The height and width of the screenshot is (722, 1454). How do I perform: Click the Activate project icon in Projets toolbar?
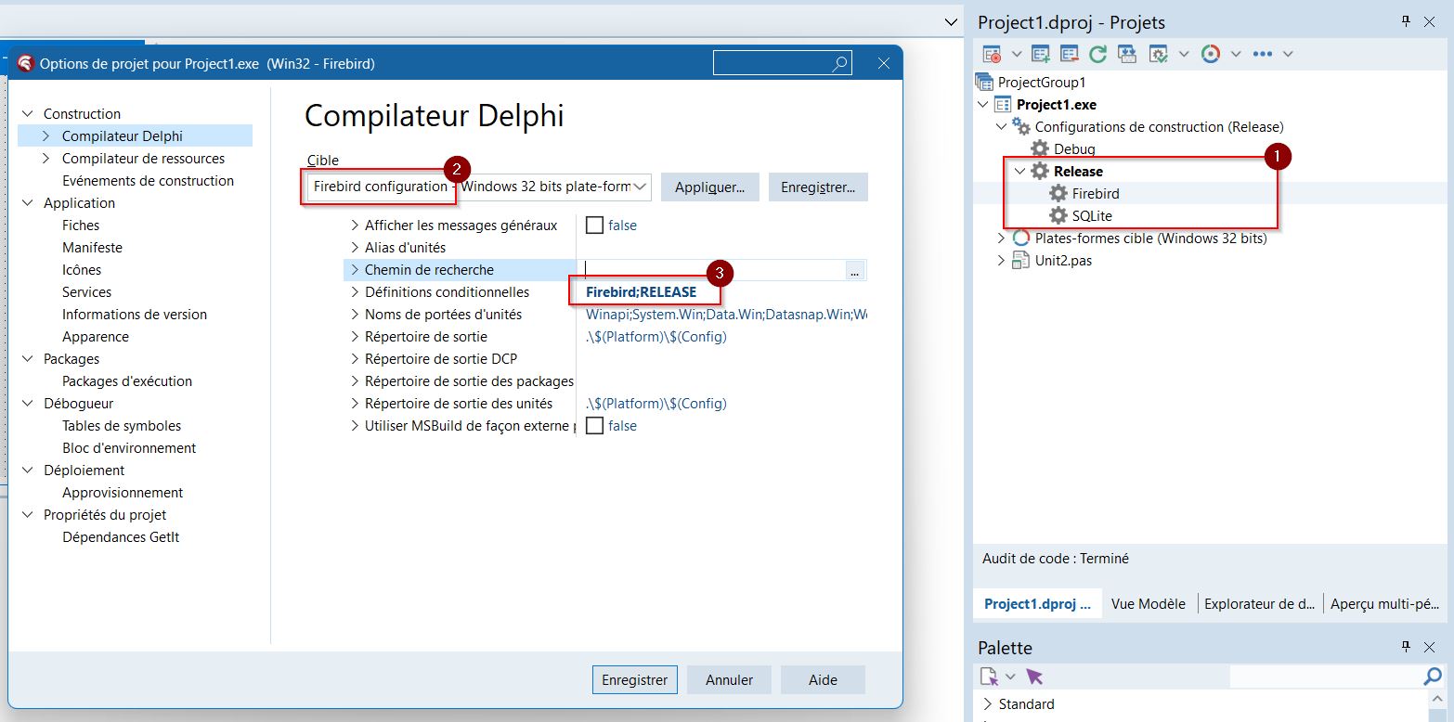(x=992, y=54)
